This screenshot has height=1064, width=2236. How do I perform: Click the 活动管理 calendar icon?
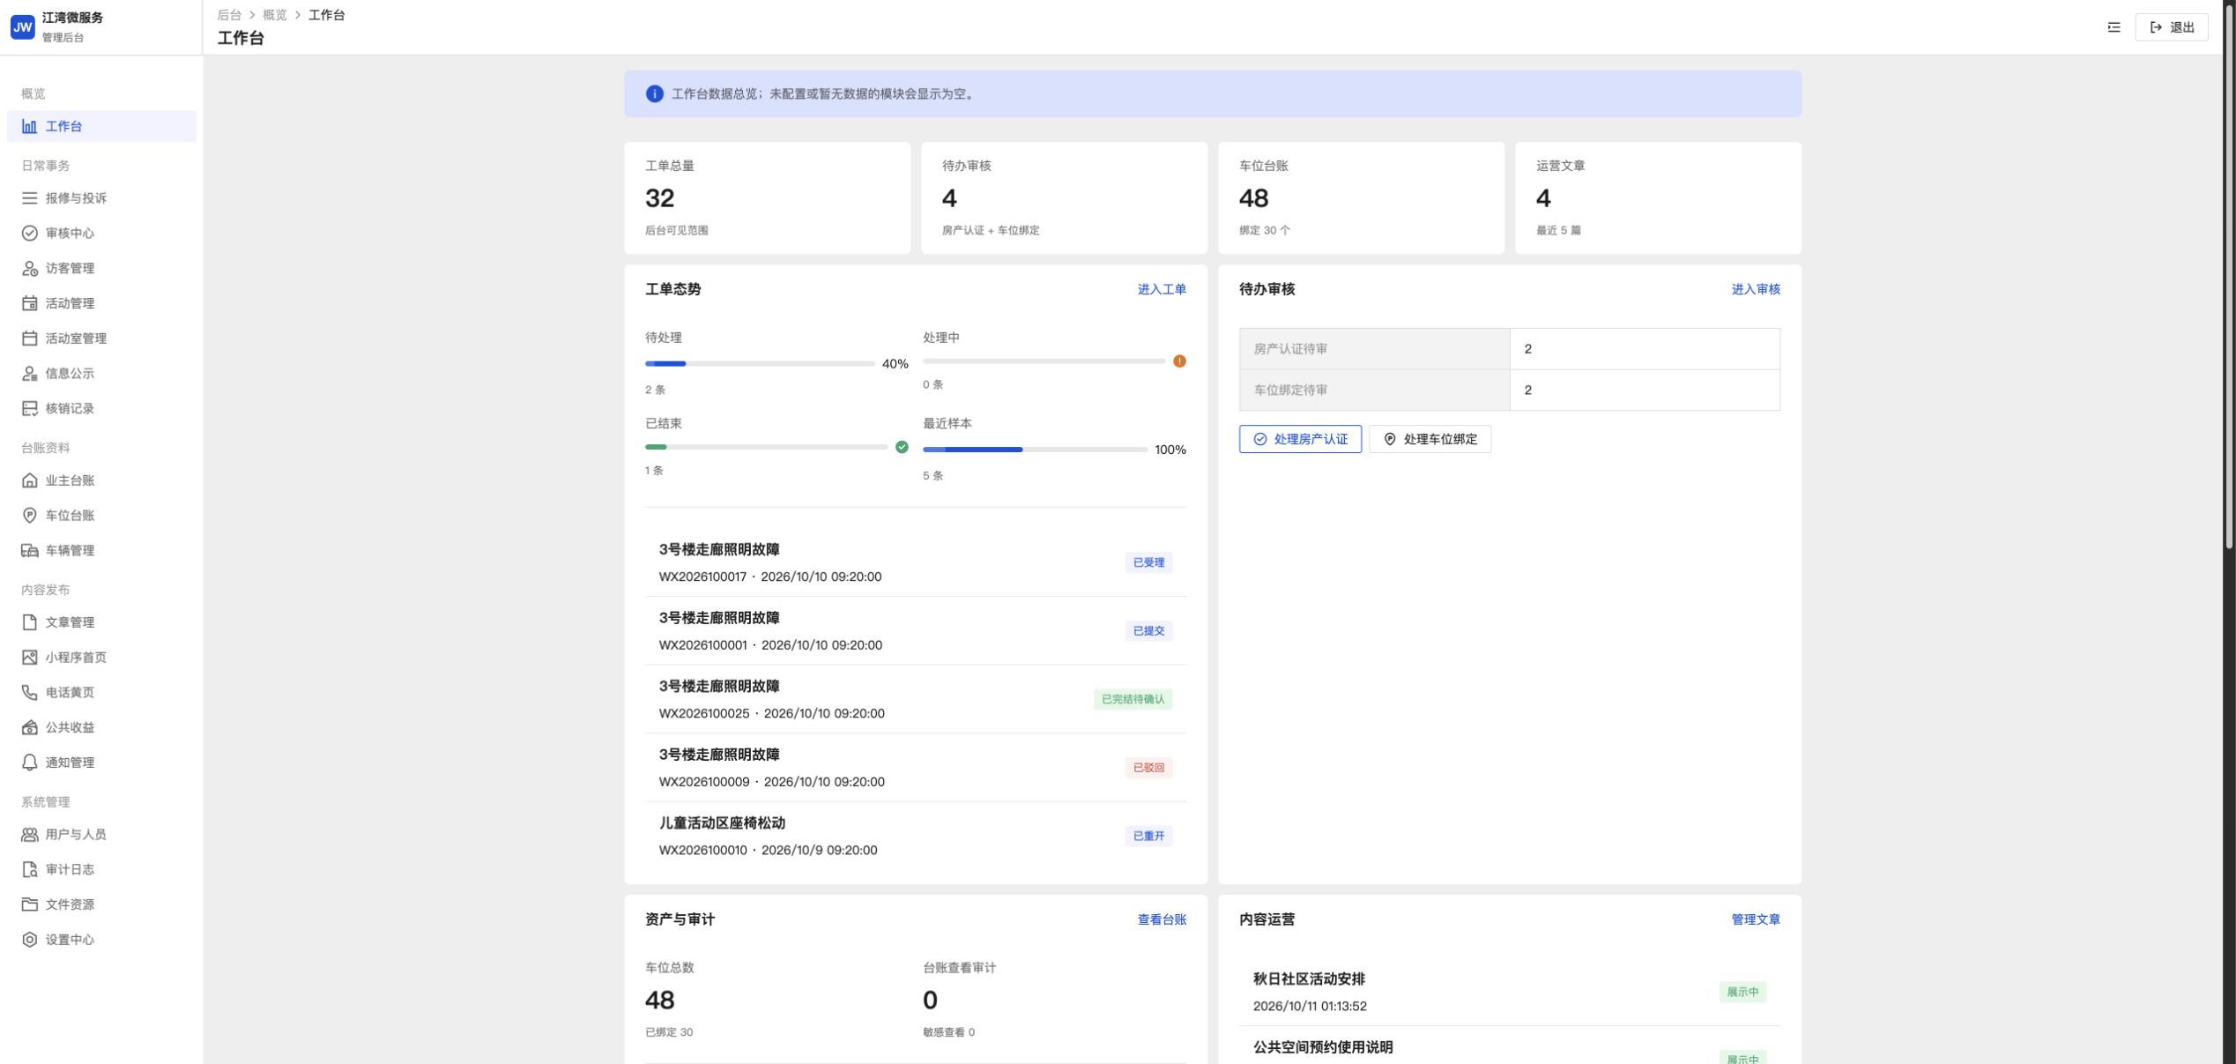point(29,303)
